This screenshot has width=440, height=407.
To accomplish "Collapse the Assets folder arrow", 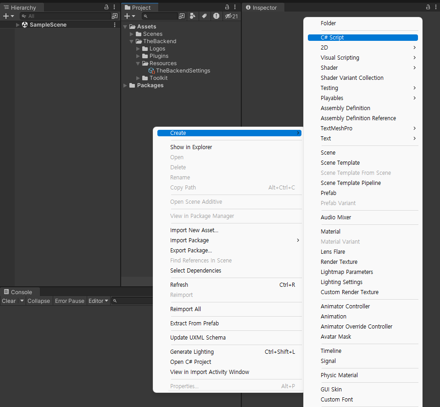I will click(x=125, y=27).
